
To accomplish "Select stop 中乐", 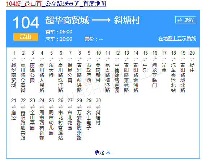I will tap(145, 68).
